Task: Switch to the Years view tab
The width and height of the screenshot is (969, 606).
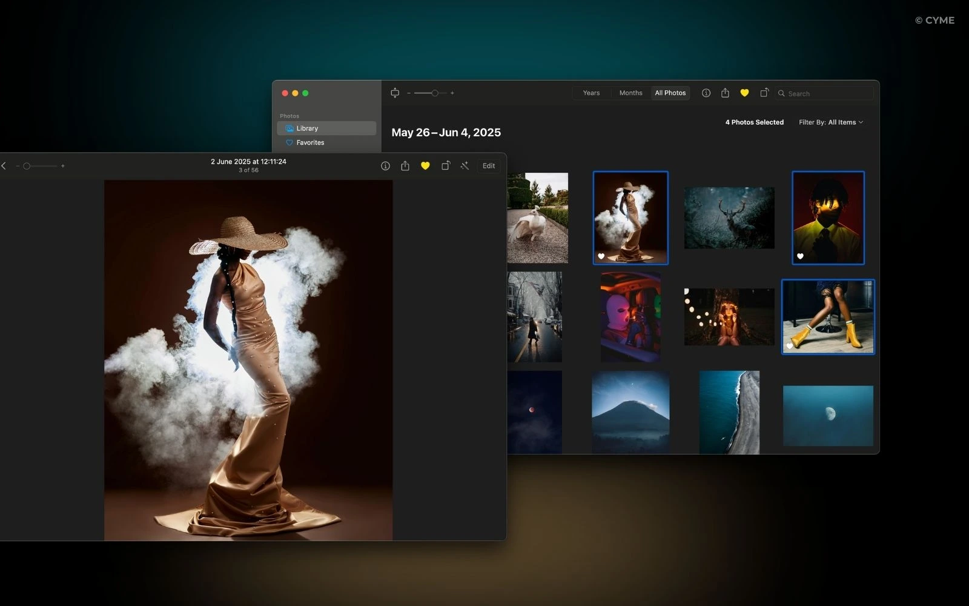Action: tap(591, 93)
